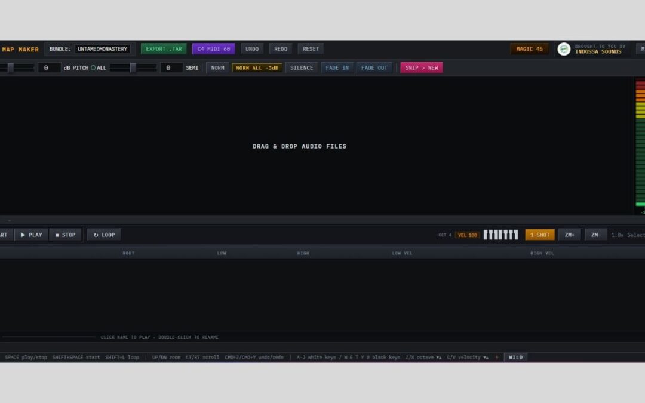Viewport: 645px width, 403px height.
Task: Start playback with the PLAY button
Action: 32,235
